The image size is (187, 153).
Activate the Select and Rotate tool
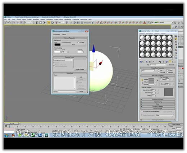53,23
